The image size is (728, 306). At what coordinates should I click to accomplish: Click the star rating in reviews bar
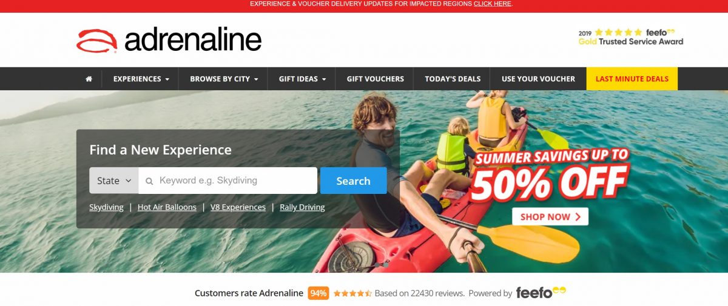click(x=352, y=293)
